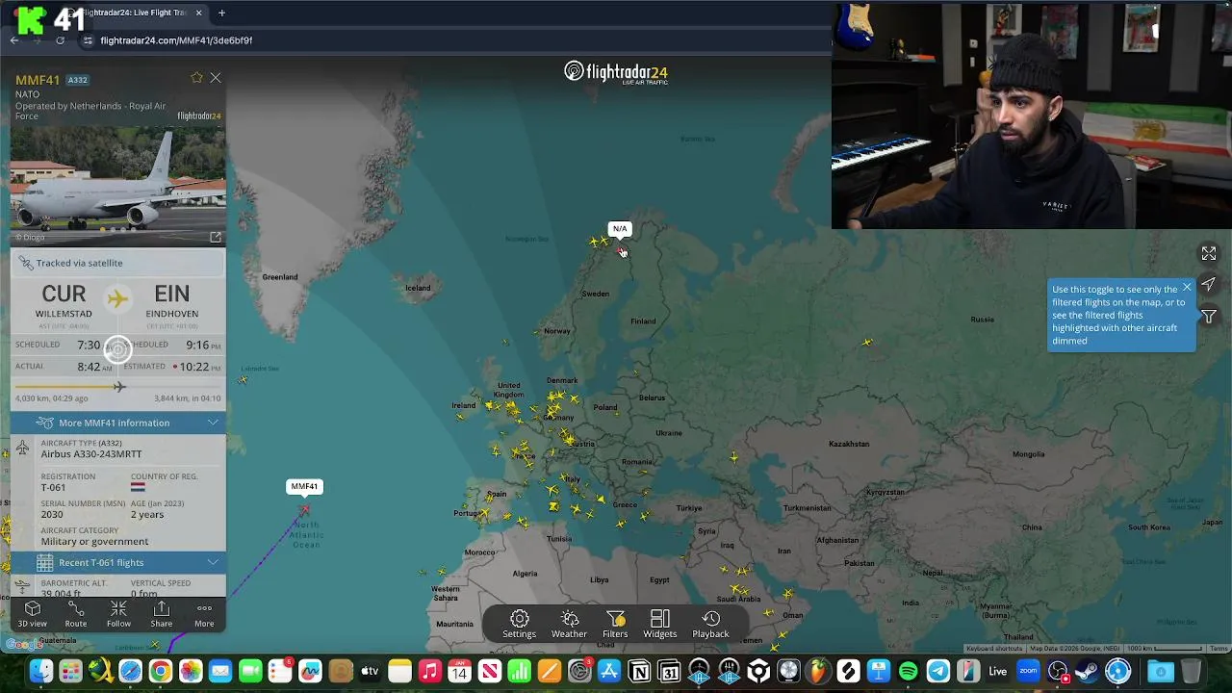This screenshot has width=1232, height=693.
Task: Close the MMF41 flight details panel
Action: 216,78
